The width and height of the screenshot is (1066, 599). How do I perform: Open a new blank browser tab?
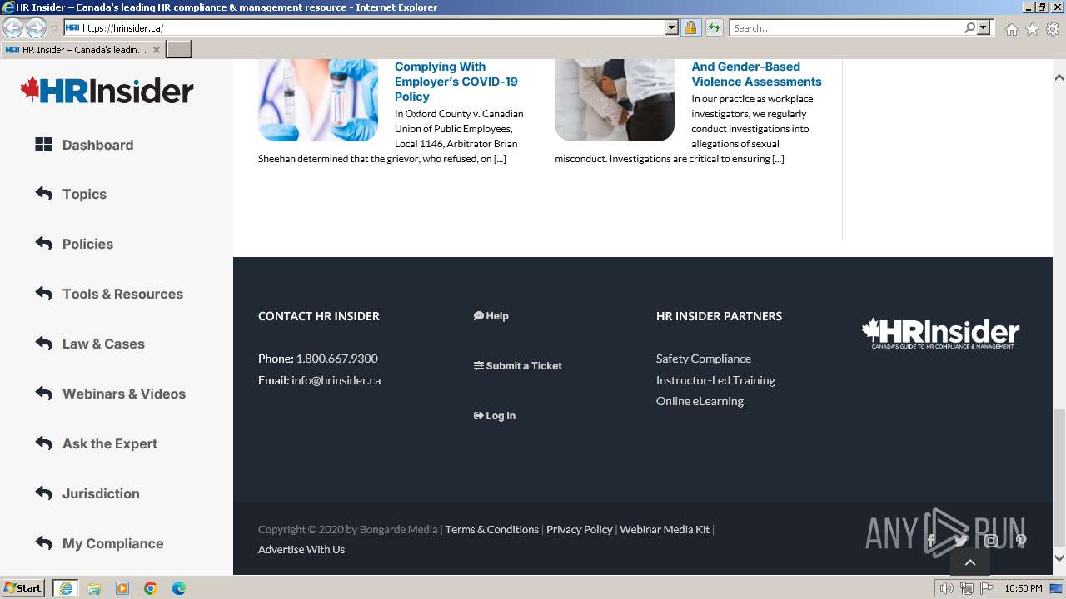[x=179, y=50]
